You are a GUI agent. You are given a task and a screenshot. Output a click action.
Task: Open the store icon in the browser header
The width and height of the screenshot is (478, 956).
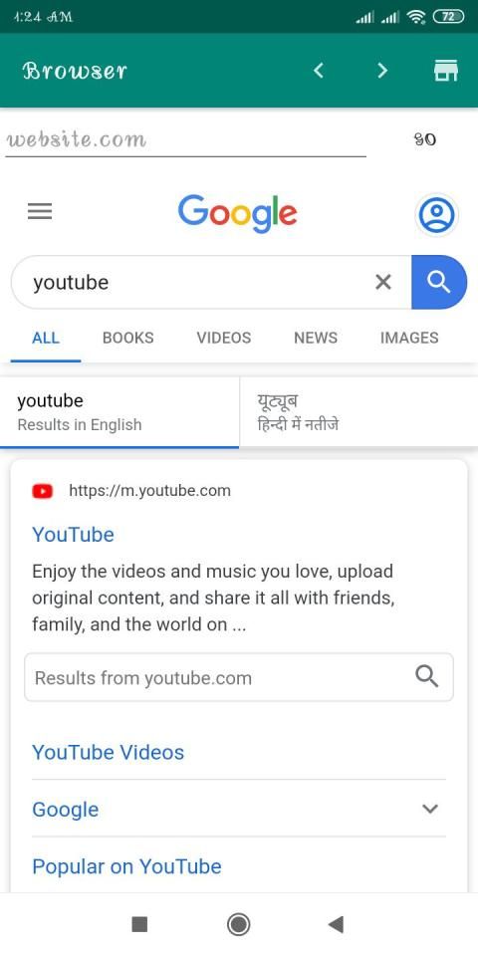click(x=446, y=71)
